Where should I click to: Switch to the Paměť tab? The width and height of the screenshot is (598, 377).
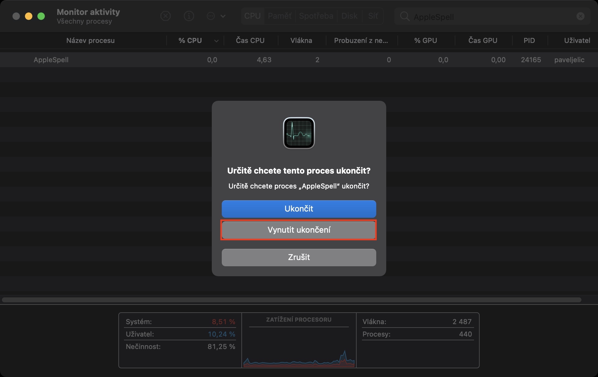pyautogui.click(x=279, y=16)
